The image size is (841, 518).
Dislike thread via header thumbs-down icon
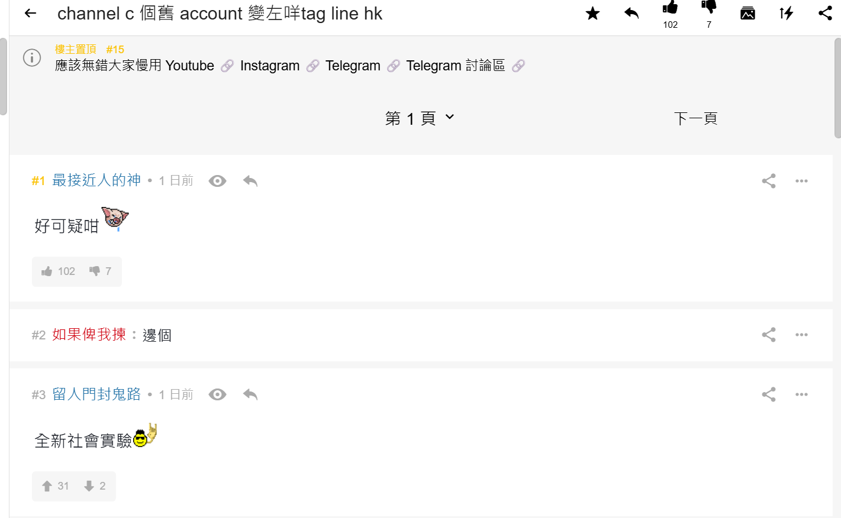[x=709, y=8]
